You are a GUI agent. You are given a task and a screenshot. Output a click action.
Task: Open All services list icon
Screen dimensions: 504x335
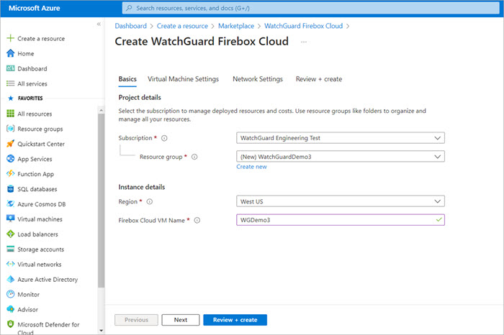point(10,83)
